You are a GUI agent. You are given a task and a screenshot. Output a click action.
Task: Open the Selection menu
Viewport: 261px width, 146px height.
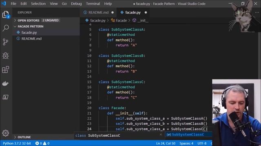[38, 4]
